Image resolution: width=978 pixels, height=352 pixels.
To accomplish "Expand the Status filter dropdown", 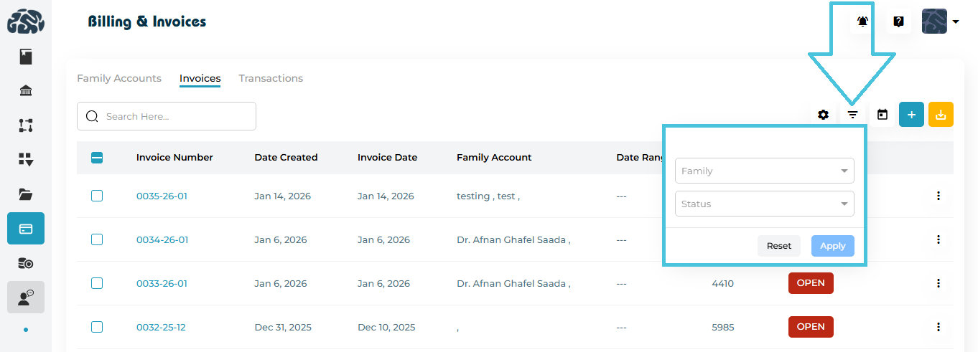I will click(764, 204).
